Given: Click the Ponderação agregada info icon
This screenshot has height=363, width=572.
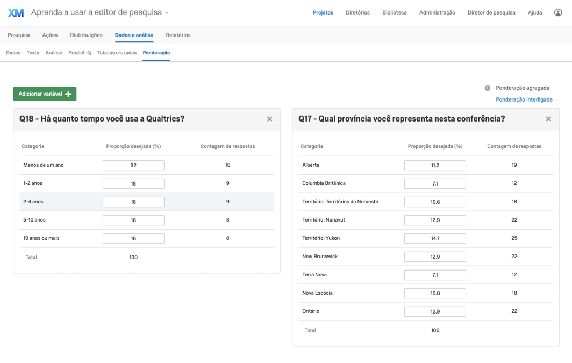Looking at the screenshot, I should pos(487,88).
